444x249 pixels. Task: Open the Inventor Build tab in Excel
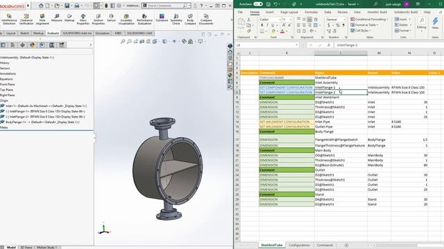377,12
